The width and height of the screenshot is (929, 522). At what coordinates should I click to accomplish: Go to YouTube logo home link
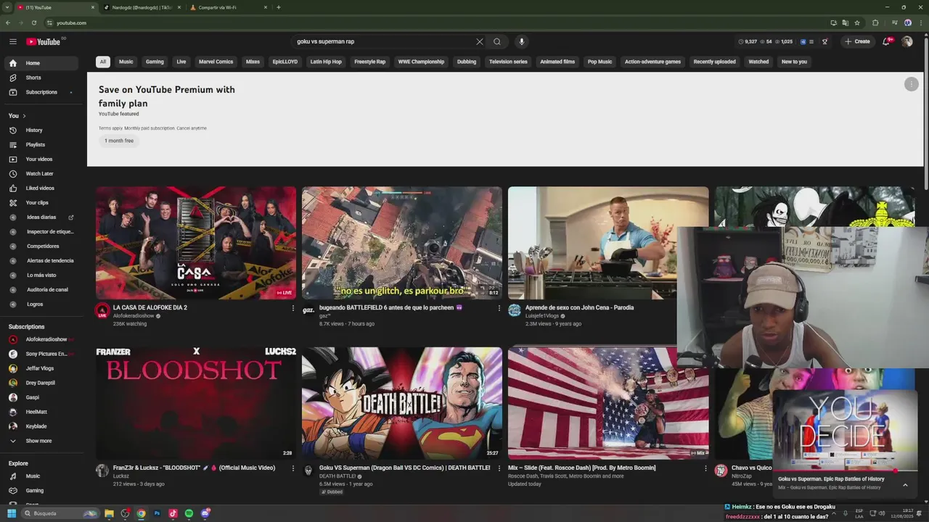44,41
